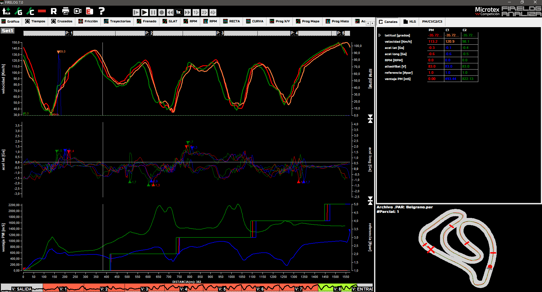Viewport: 542px width, 292px height.
Task: Pause the data playback
Action: pos(153,12)
